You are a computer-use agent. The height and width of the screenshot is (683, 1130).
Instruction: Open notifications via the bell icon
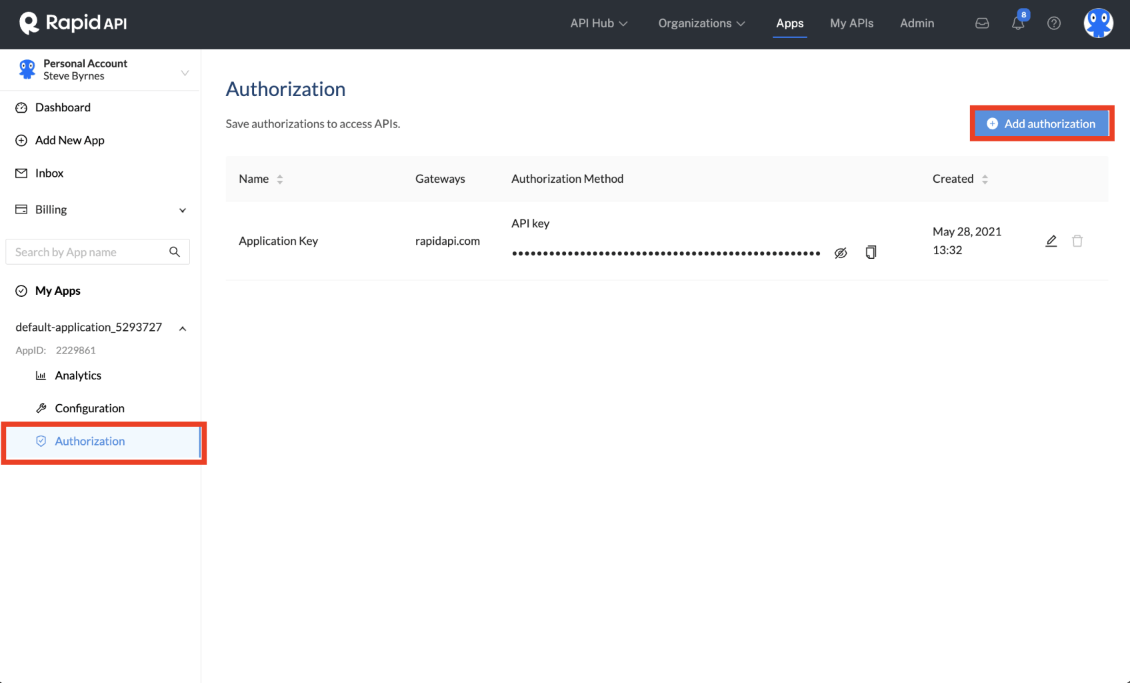[x=1017, y=23]
